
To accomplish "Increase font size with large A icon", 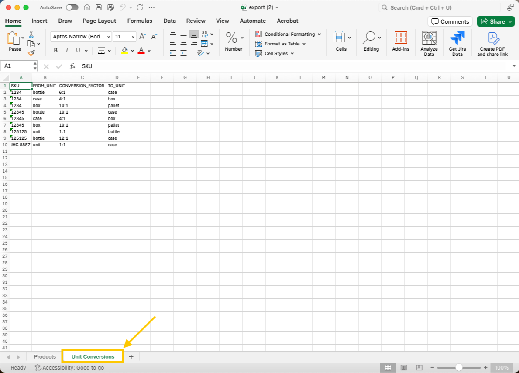I will [x=143, y=36].
